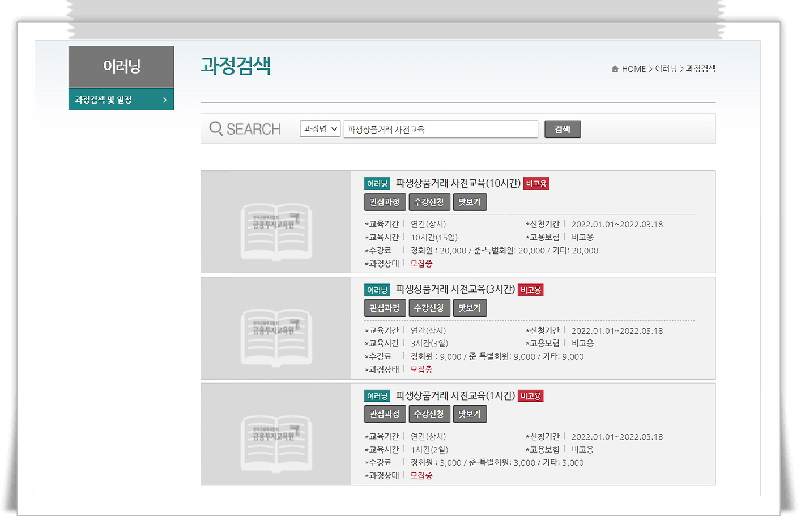Click the search text input field
This screenshot has height=516, width=801.
coord(441,129)
